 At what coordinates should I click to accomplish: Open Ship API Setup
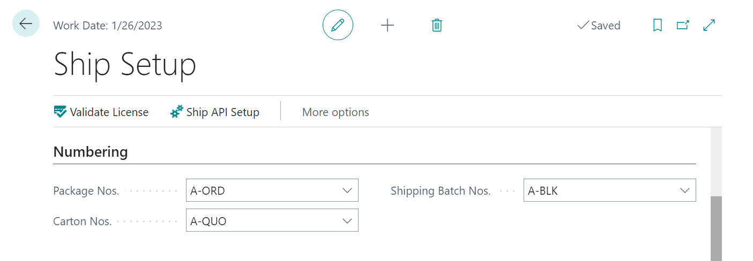point(215,112)
